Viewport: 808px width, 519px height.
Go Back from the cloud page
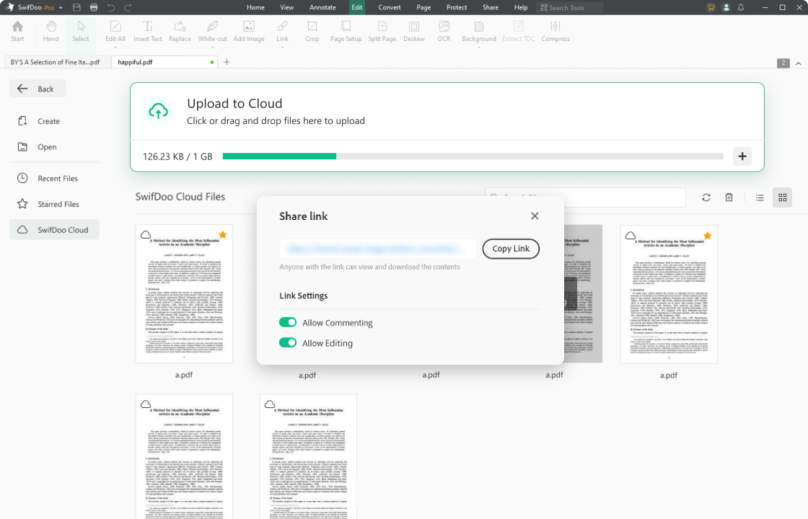click(x=38, y=89)
